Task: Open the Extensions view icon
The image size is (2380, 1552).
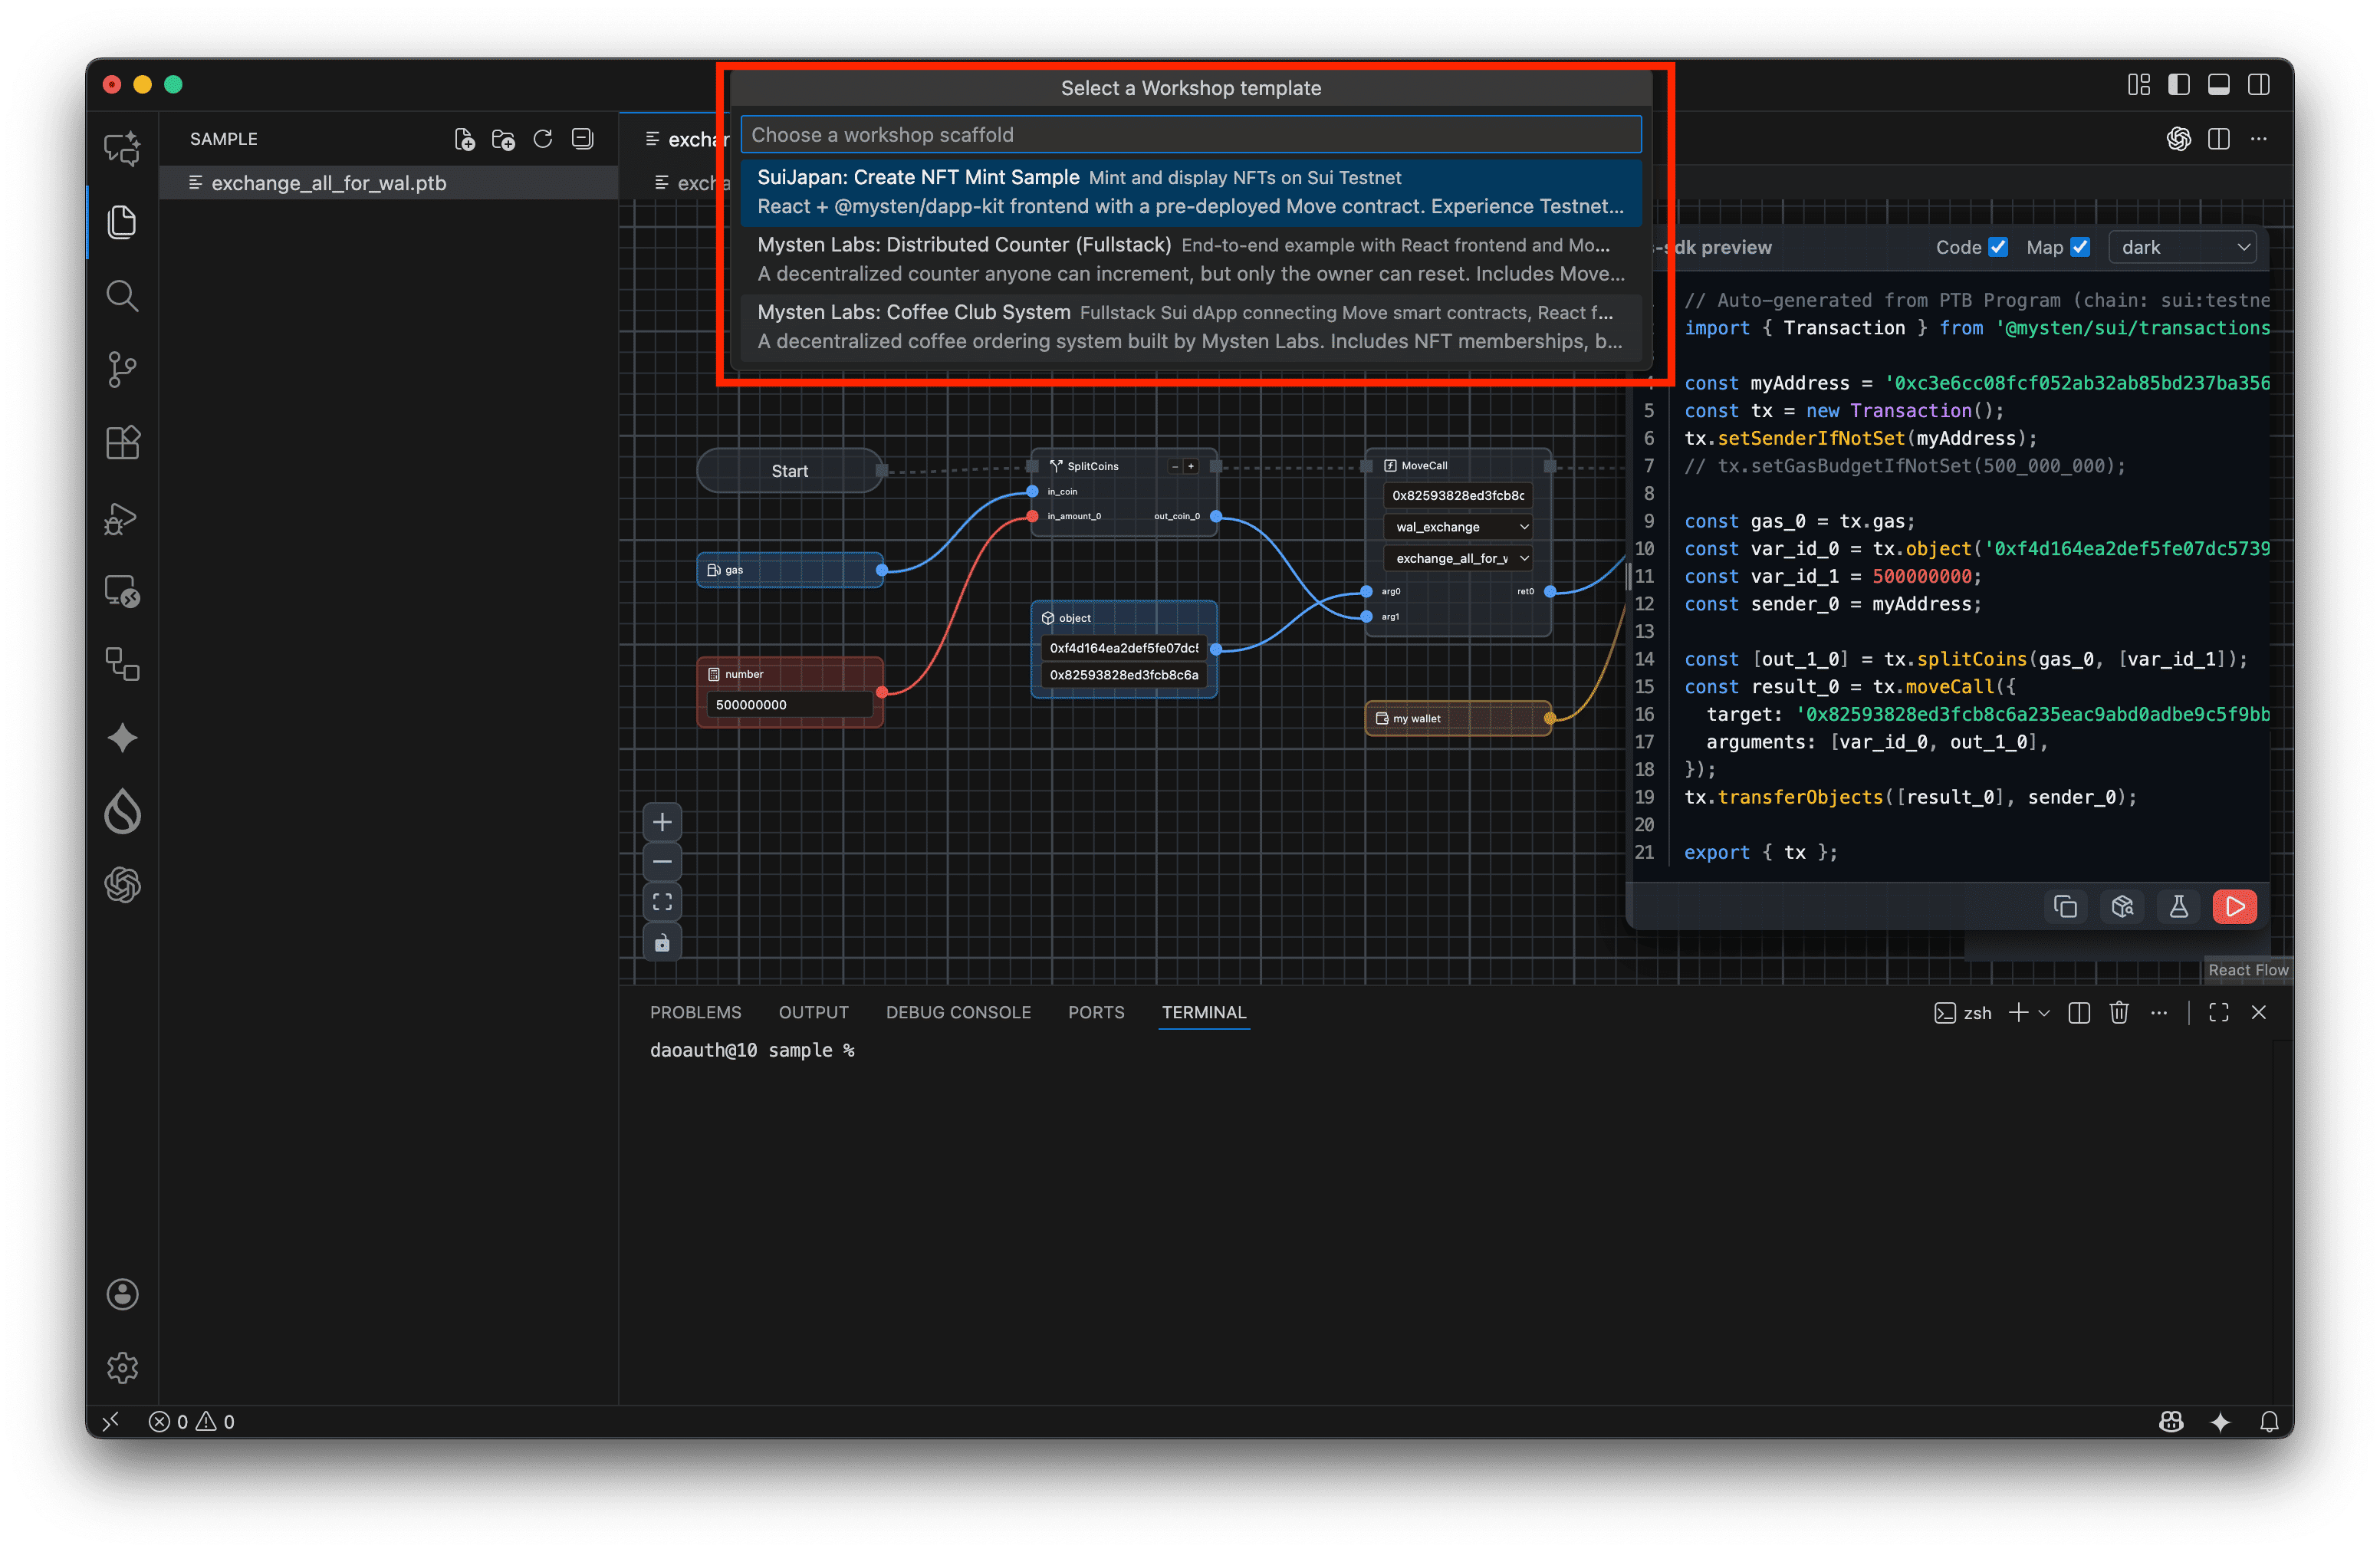Action: (122, 442)
